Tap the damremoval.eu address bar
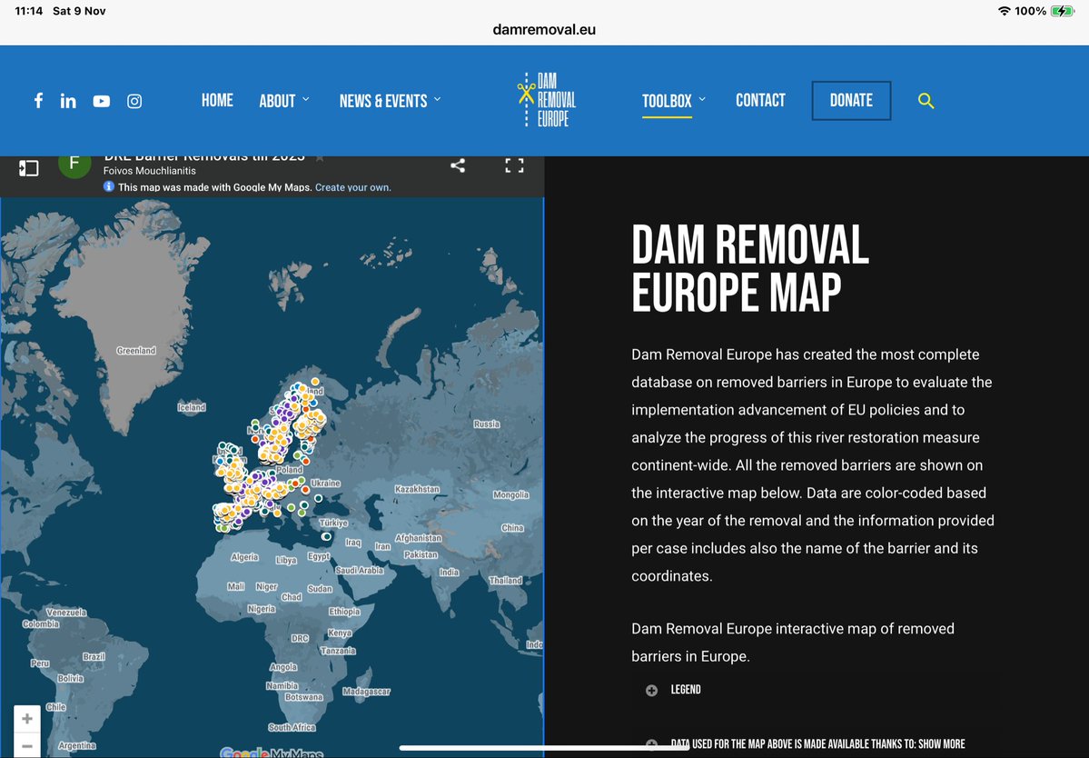 tap(544, 29)
